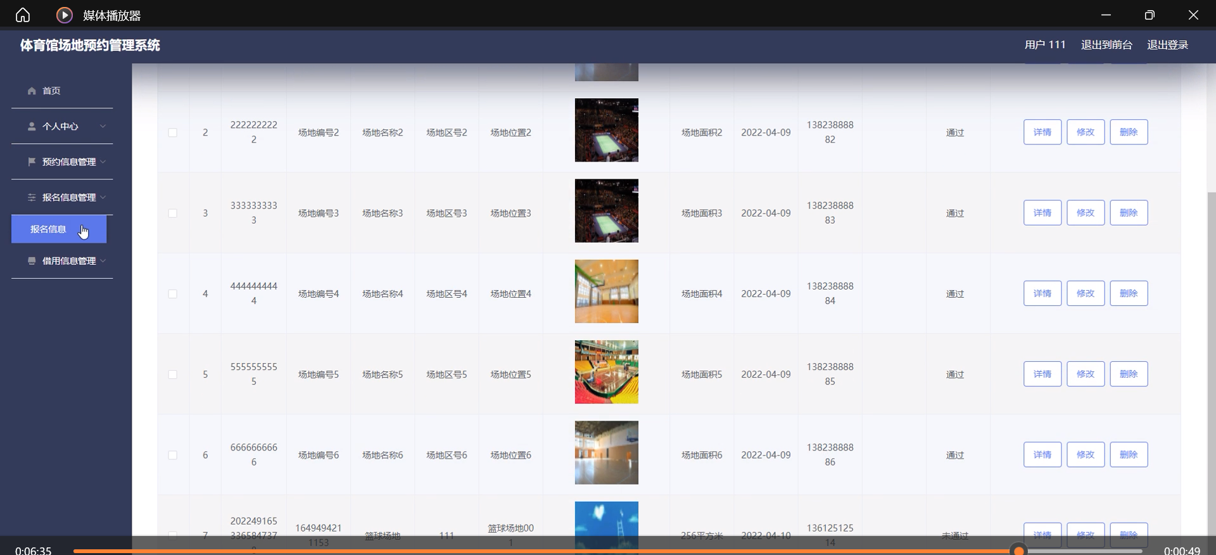This screenshot has width=1216, height=555.
Task: Click 修改 for row 4
Action: 1086,293
